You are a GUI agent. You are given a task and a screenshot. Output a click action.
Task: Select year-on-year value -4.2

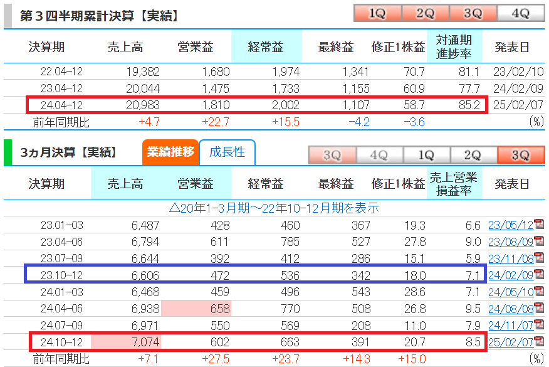coord(359,122)
